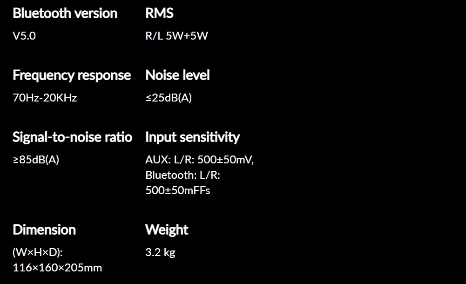Click the (W×H×D): label text
The image size is (466, 284).
click(x=38, y=252)
